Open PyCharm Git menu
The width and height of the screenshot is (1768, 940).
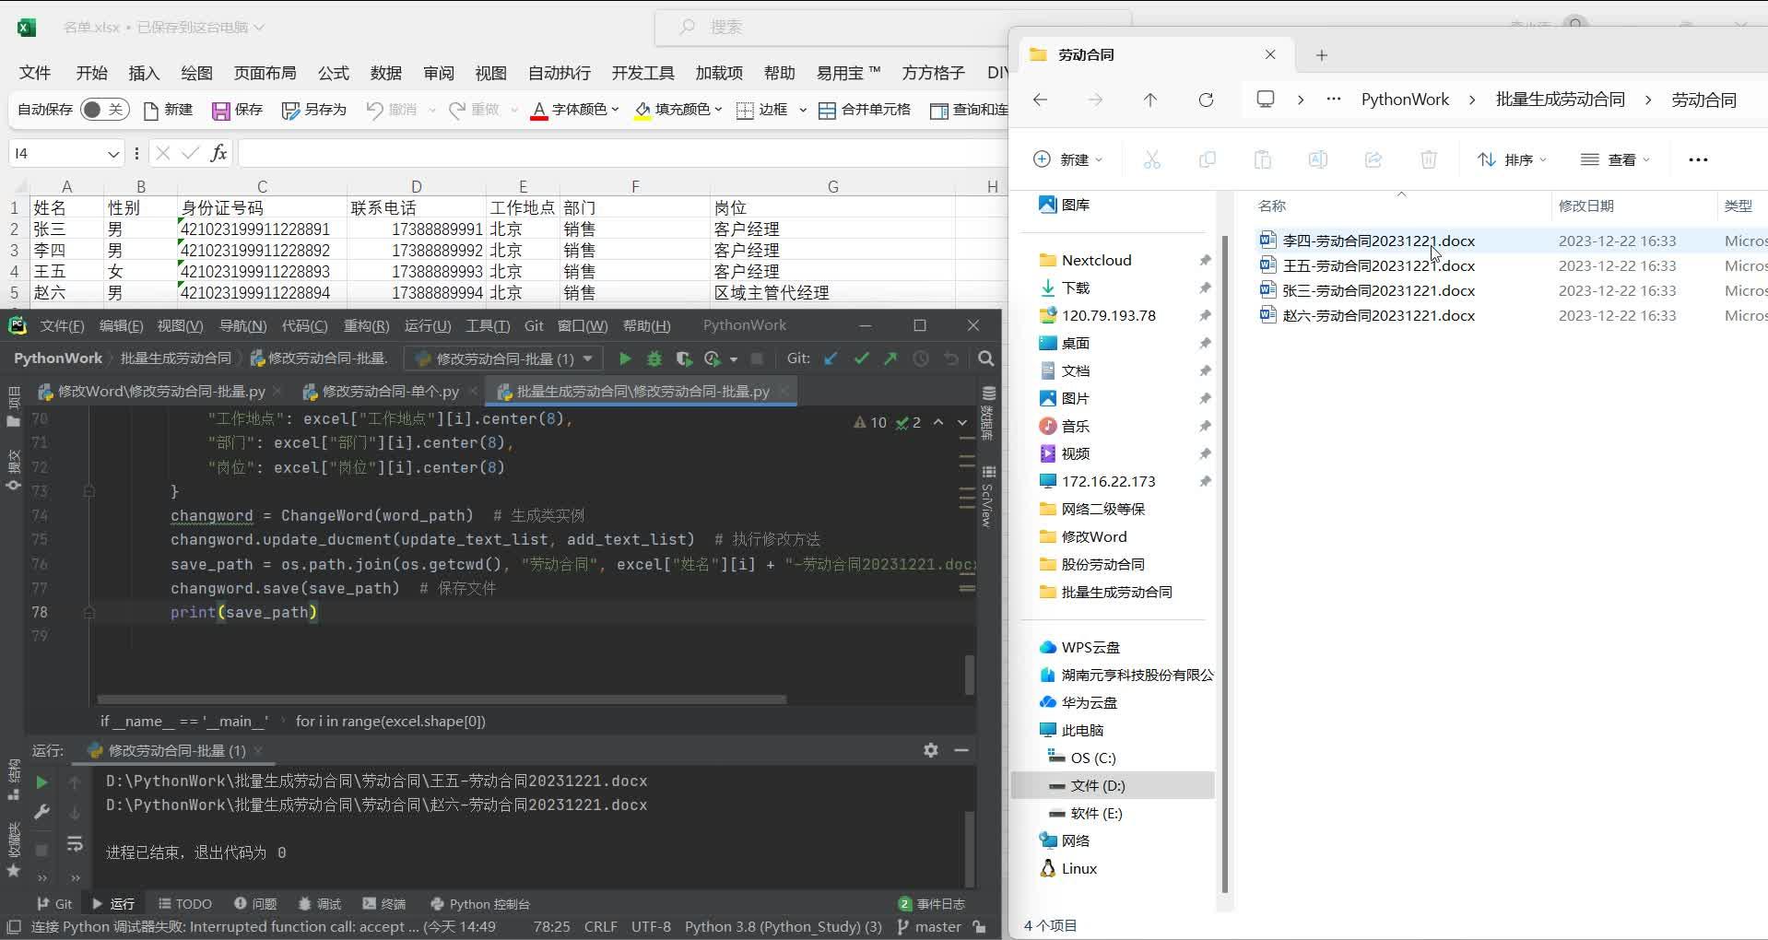pyautogui.click(x=534, y=325)
